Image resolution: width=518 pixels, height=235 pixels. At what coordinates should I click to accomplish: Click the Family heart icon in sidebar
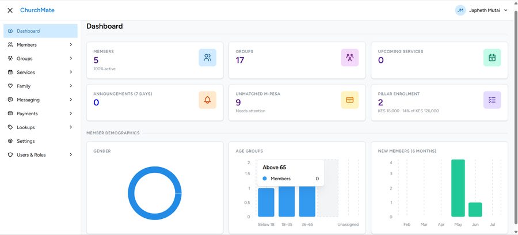coord(10,86)
